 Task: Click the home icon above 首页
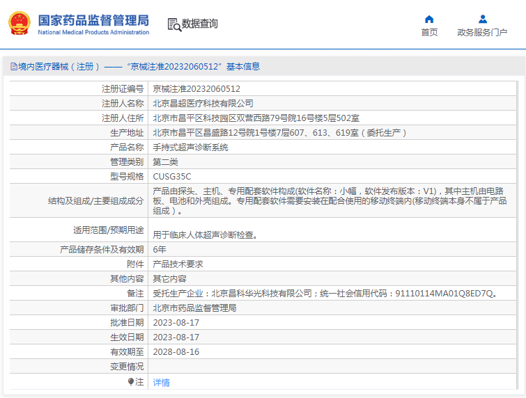pos(429,19)
